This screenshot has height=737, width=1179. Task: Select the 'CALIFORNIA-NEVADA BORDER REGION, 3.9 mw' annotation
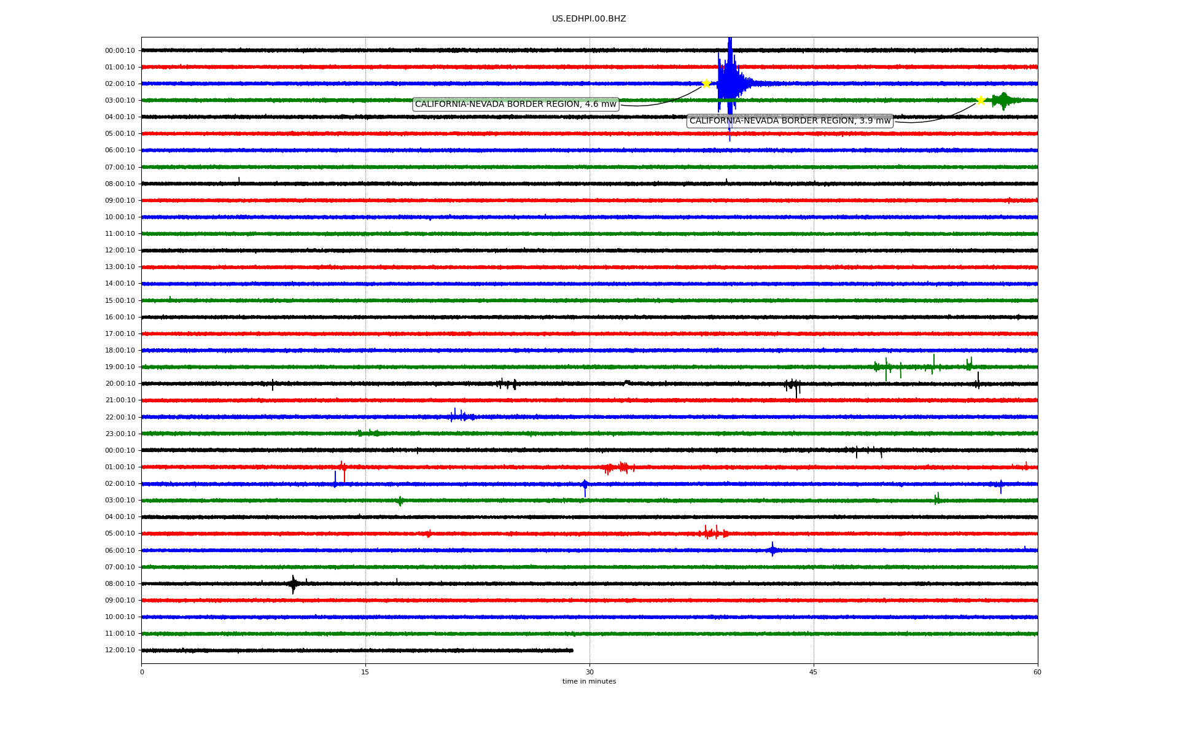[790, 121]
